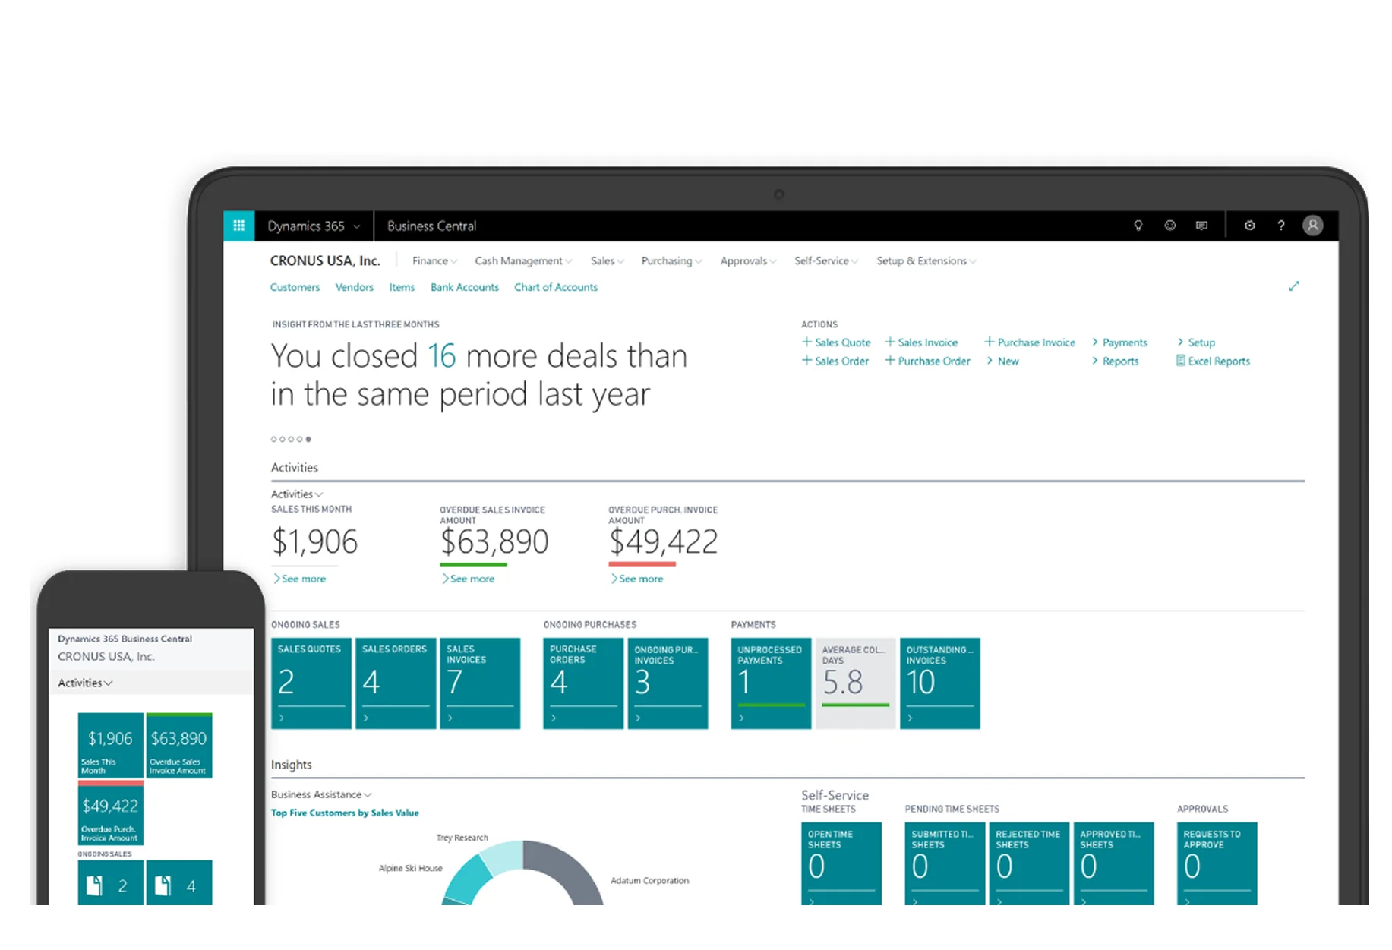Open the Activities dropdown
The height and width of the screenshot is (950, 1392).
pos(296,494)
